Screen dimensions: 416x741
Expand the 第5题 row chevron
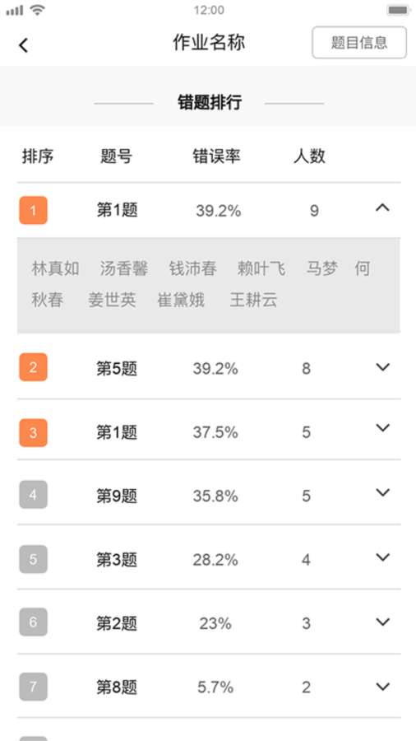[x=382, y=366]
